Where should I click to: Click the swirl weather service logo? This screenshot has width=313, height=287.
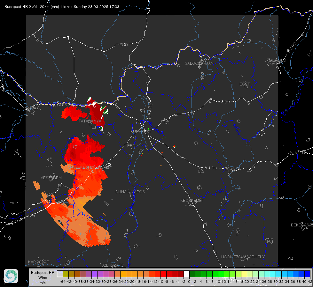[x=11, y=276]
